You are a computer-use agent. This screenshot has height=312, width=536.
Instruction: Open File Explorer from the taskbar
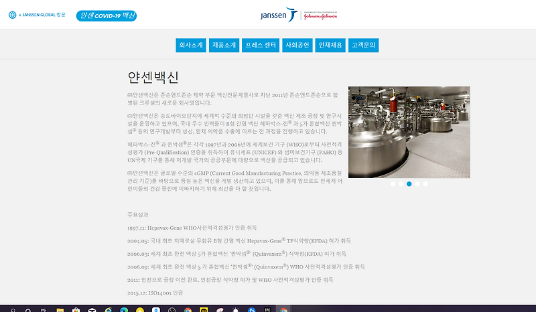coord(60,310)
